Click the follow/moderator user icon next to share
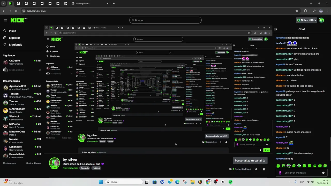331x186 pixels. pyautogui.click(x=264, y=169)
